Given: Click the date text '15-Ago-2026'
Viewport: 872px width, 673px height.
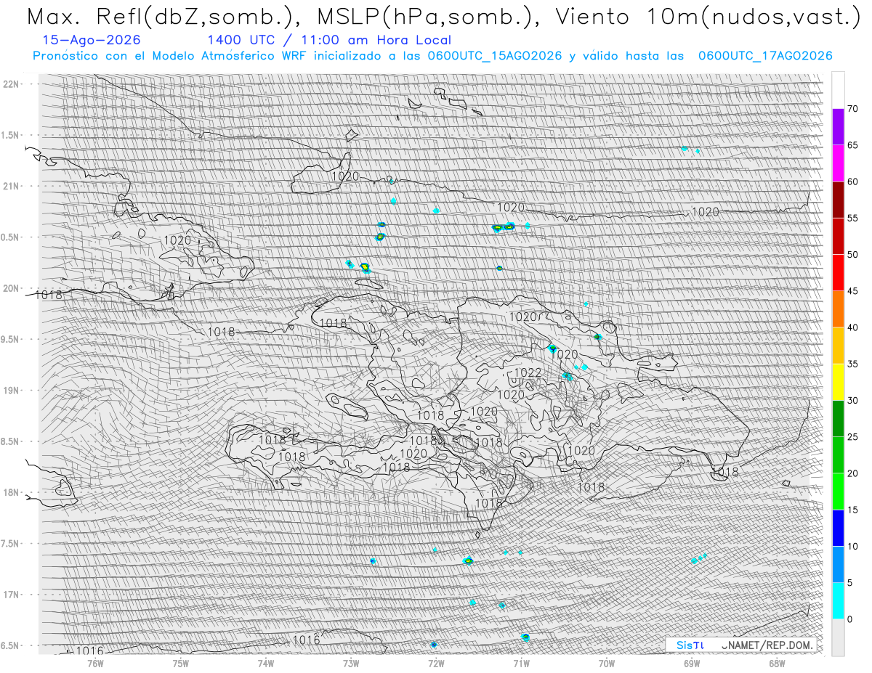Looking at the screenshot, I should (x=92, y=41).
